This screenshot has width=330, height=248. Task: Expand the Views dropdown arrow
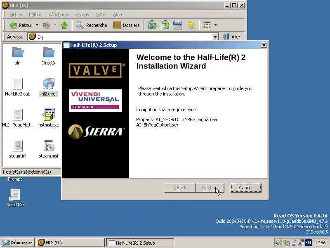(215, 25)
